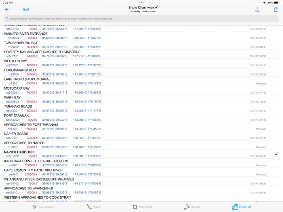Click chart number nz557102 in top row
The width and height of the screenshot is (283, 212).
[x=12, y=29]
